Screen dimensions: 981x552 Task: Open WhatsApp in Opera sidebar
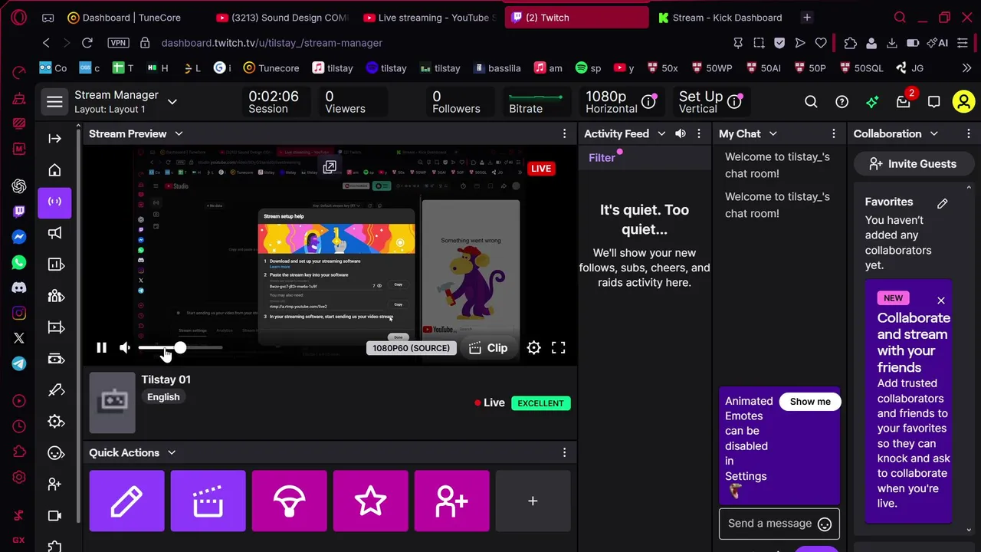click(x=19, y=263)
